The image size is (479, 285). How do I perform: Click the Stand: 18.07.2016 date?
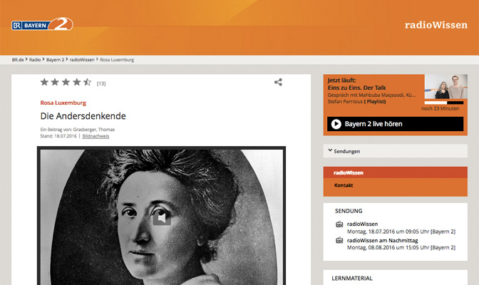tap(58, 136)
